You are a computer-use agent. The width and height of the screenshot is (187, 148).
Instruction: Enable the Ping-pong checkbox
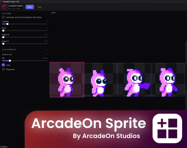[x=3, y=69]
